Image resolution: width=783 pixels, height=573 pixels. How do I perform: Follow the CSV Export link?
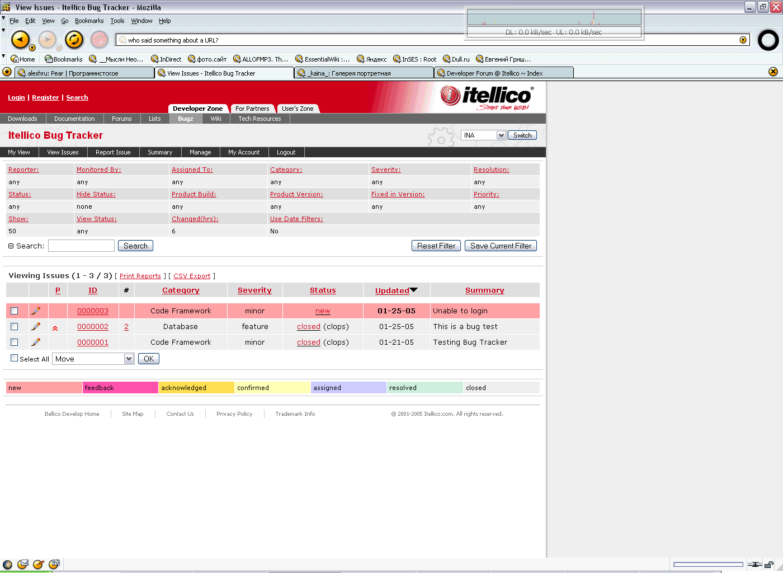[192, 276]
